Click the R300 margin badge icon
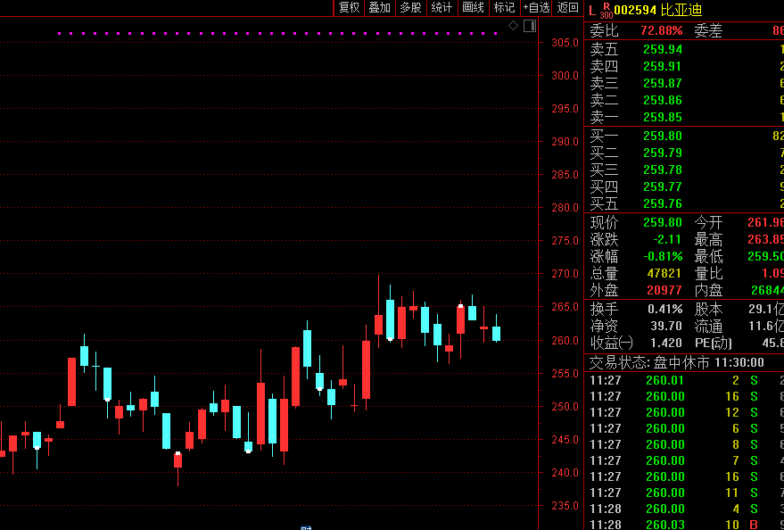The height and width of the screenshot is (530, 784). pos(606,11)
